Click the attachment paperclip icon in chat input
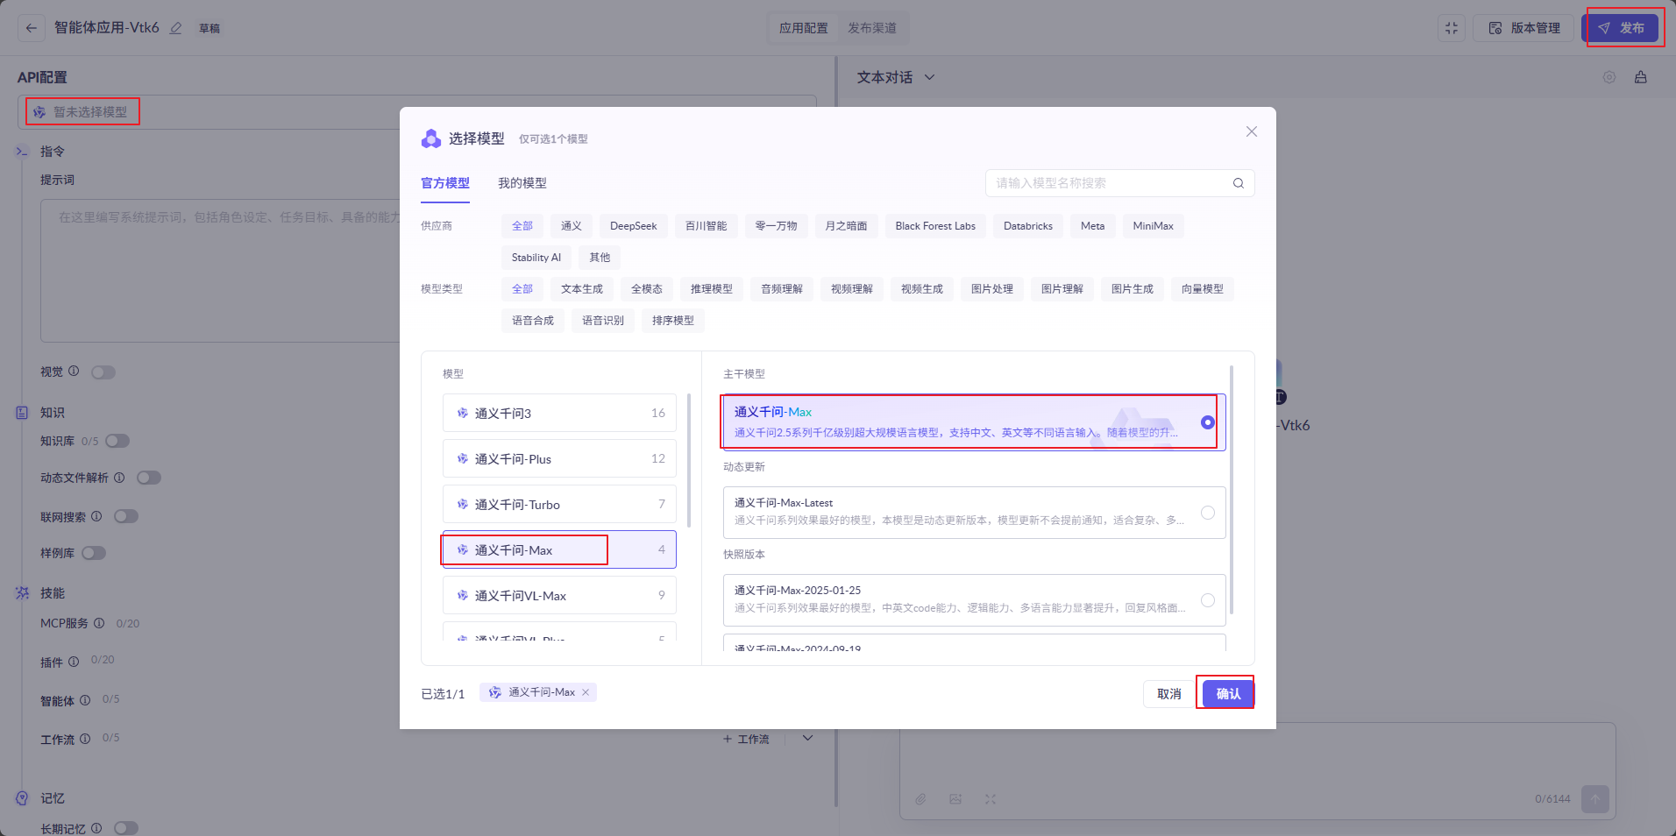This screenshot has height=836, width=1676. (x=920, y=799)
